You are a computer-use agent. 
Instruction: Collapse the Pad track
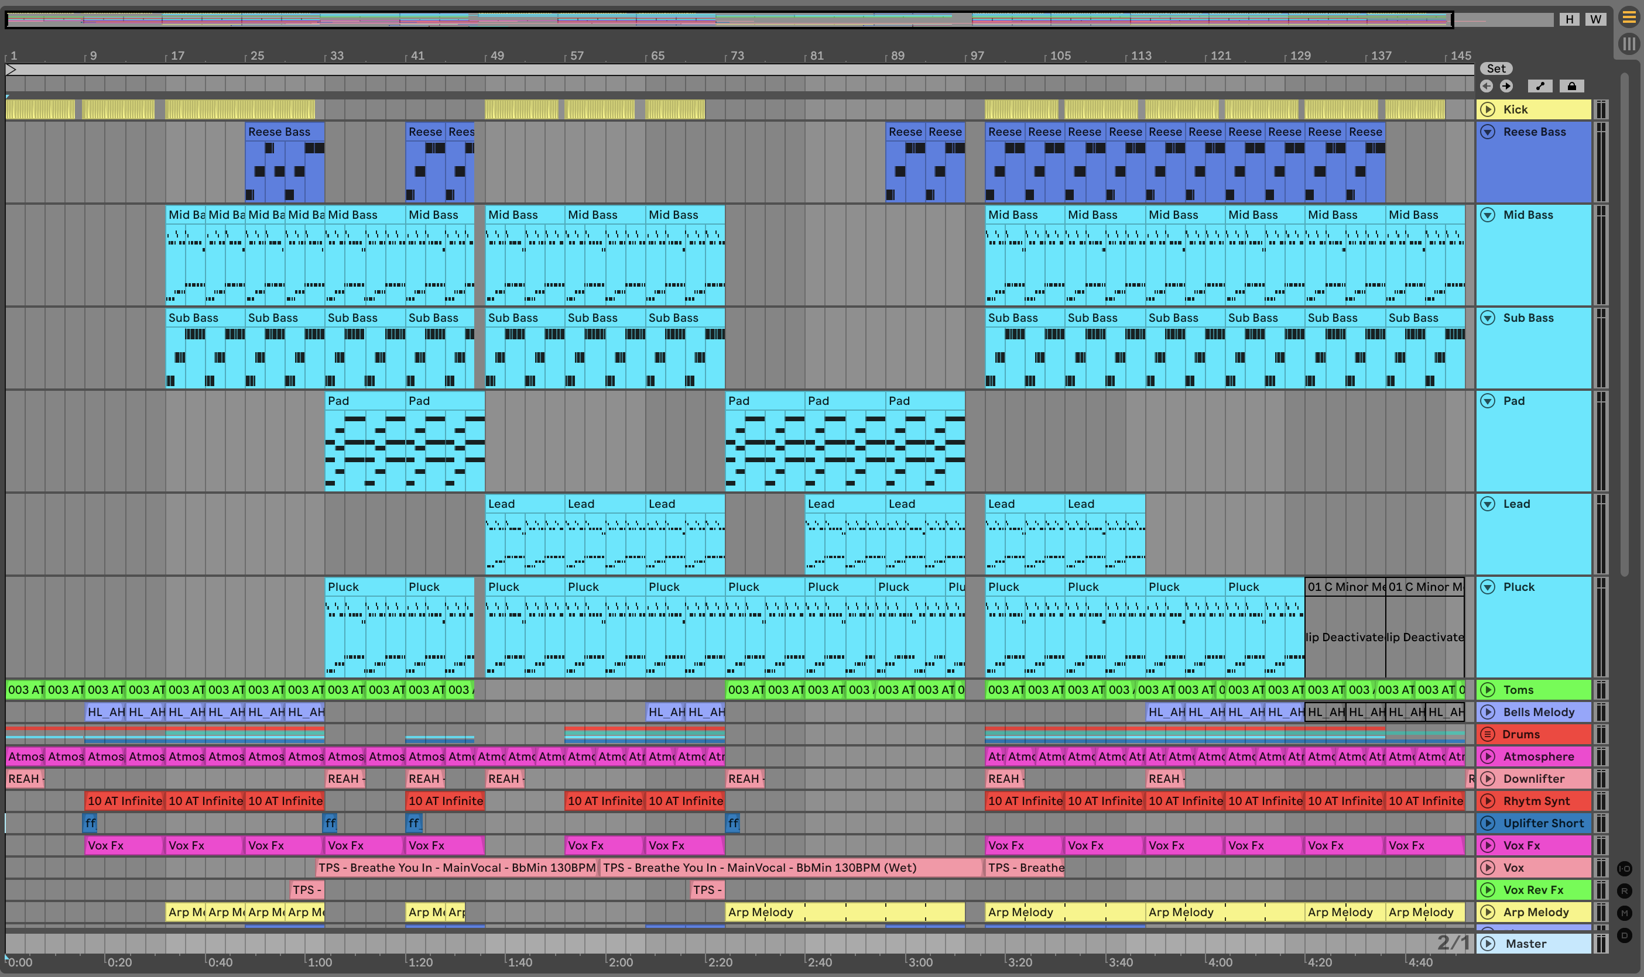coord(1487,401)
